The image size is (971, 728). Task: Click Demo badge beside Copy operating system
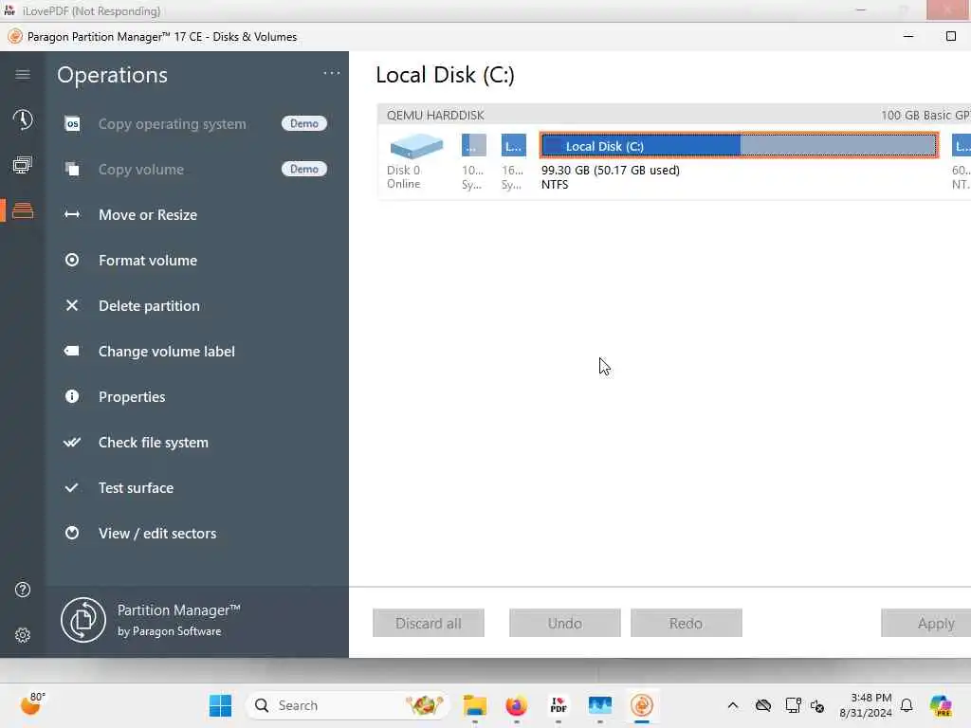click(x=304, y=123)
